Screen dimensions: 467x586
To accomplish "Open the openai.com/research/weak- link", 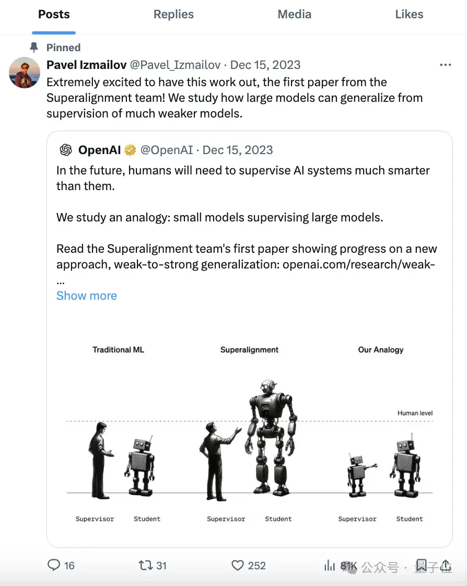I will pyautogui.click(x=358, y=265).
